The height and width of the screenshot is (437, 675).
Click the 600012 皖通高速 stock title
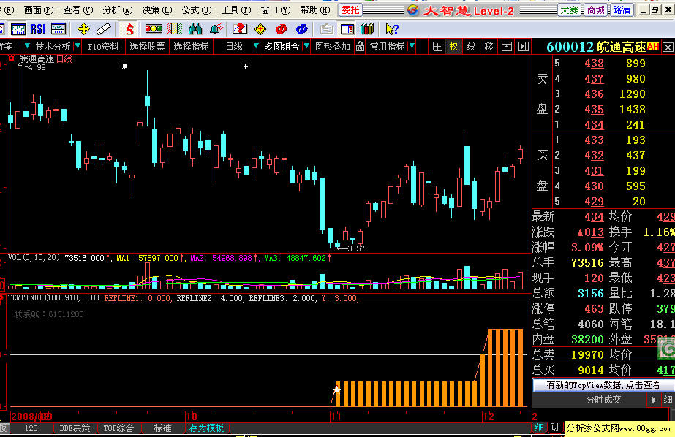(x=596, y=47)
